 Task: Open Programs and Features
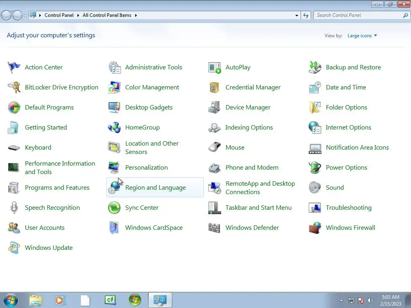tap(57, 188)
